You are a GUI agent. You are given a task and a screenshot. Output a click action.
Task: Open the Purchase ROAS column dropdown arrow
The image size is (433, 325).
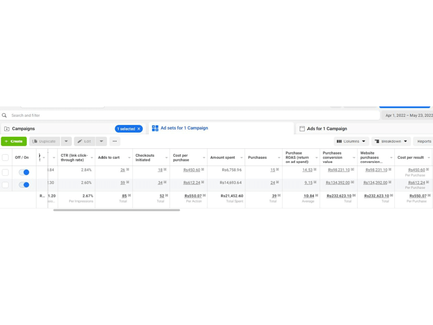click(317, 158)
